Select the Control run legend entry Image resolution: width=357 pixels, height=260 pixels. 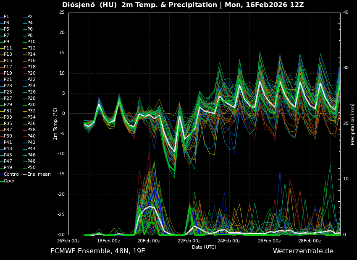click(11, 174)
